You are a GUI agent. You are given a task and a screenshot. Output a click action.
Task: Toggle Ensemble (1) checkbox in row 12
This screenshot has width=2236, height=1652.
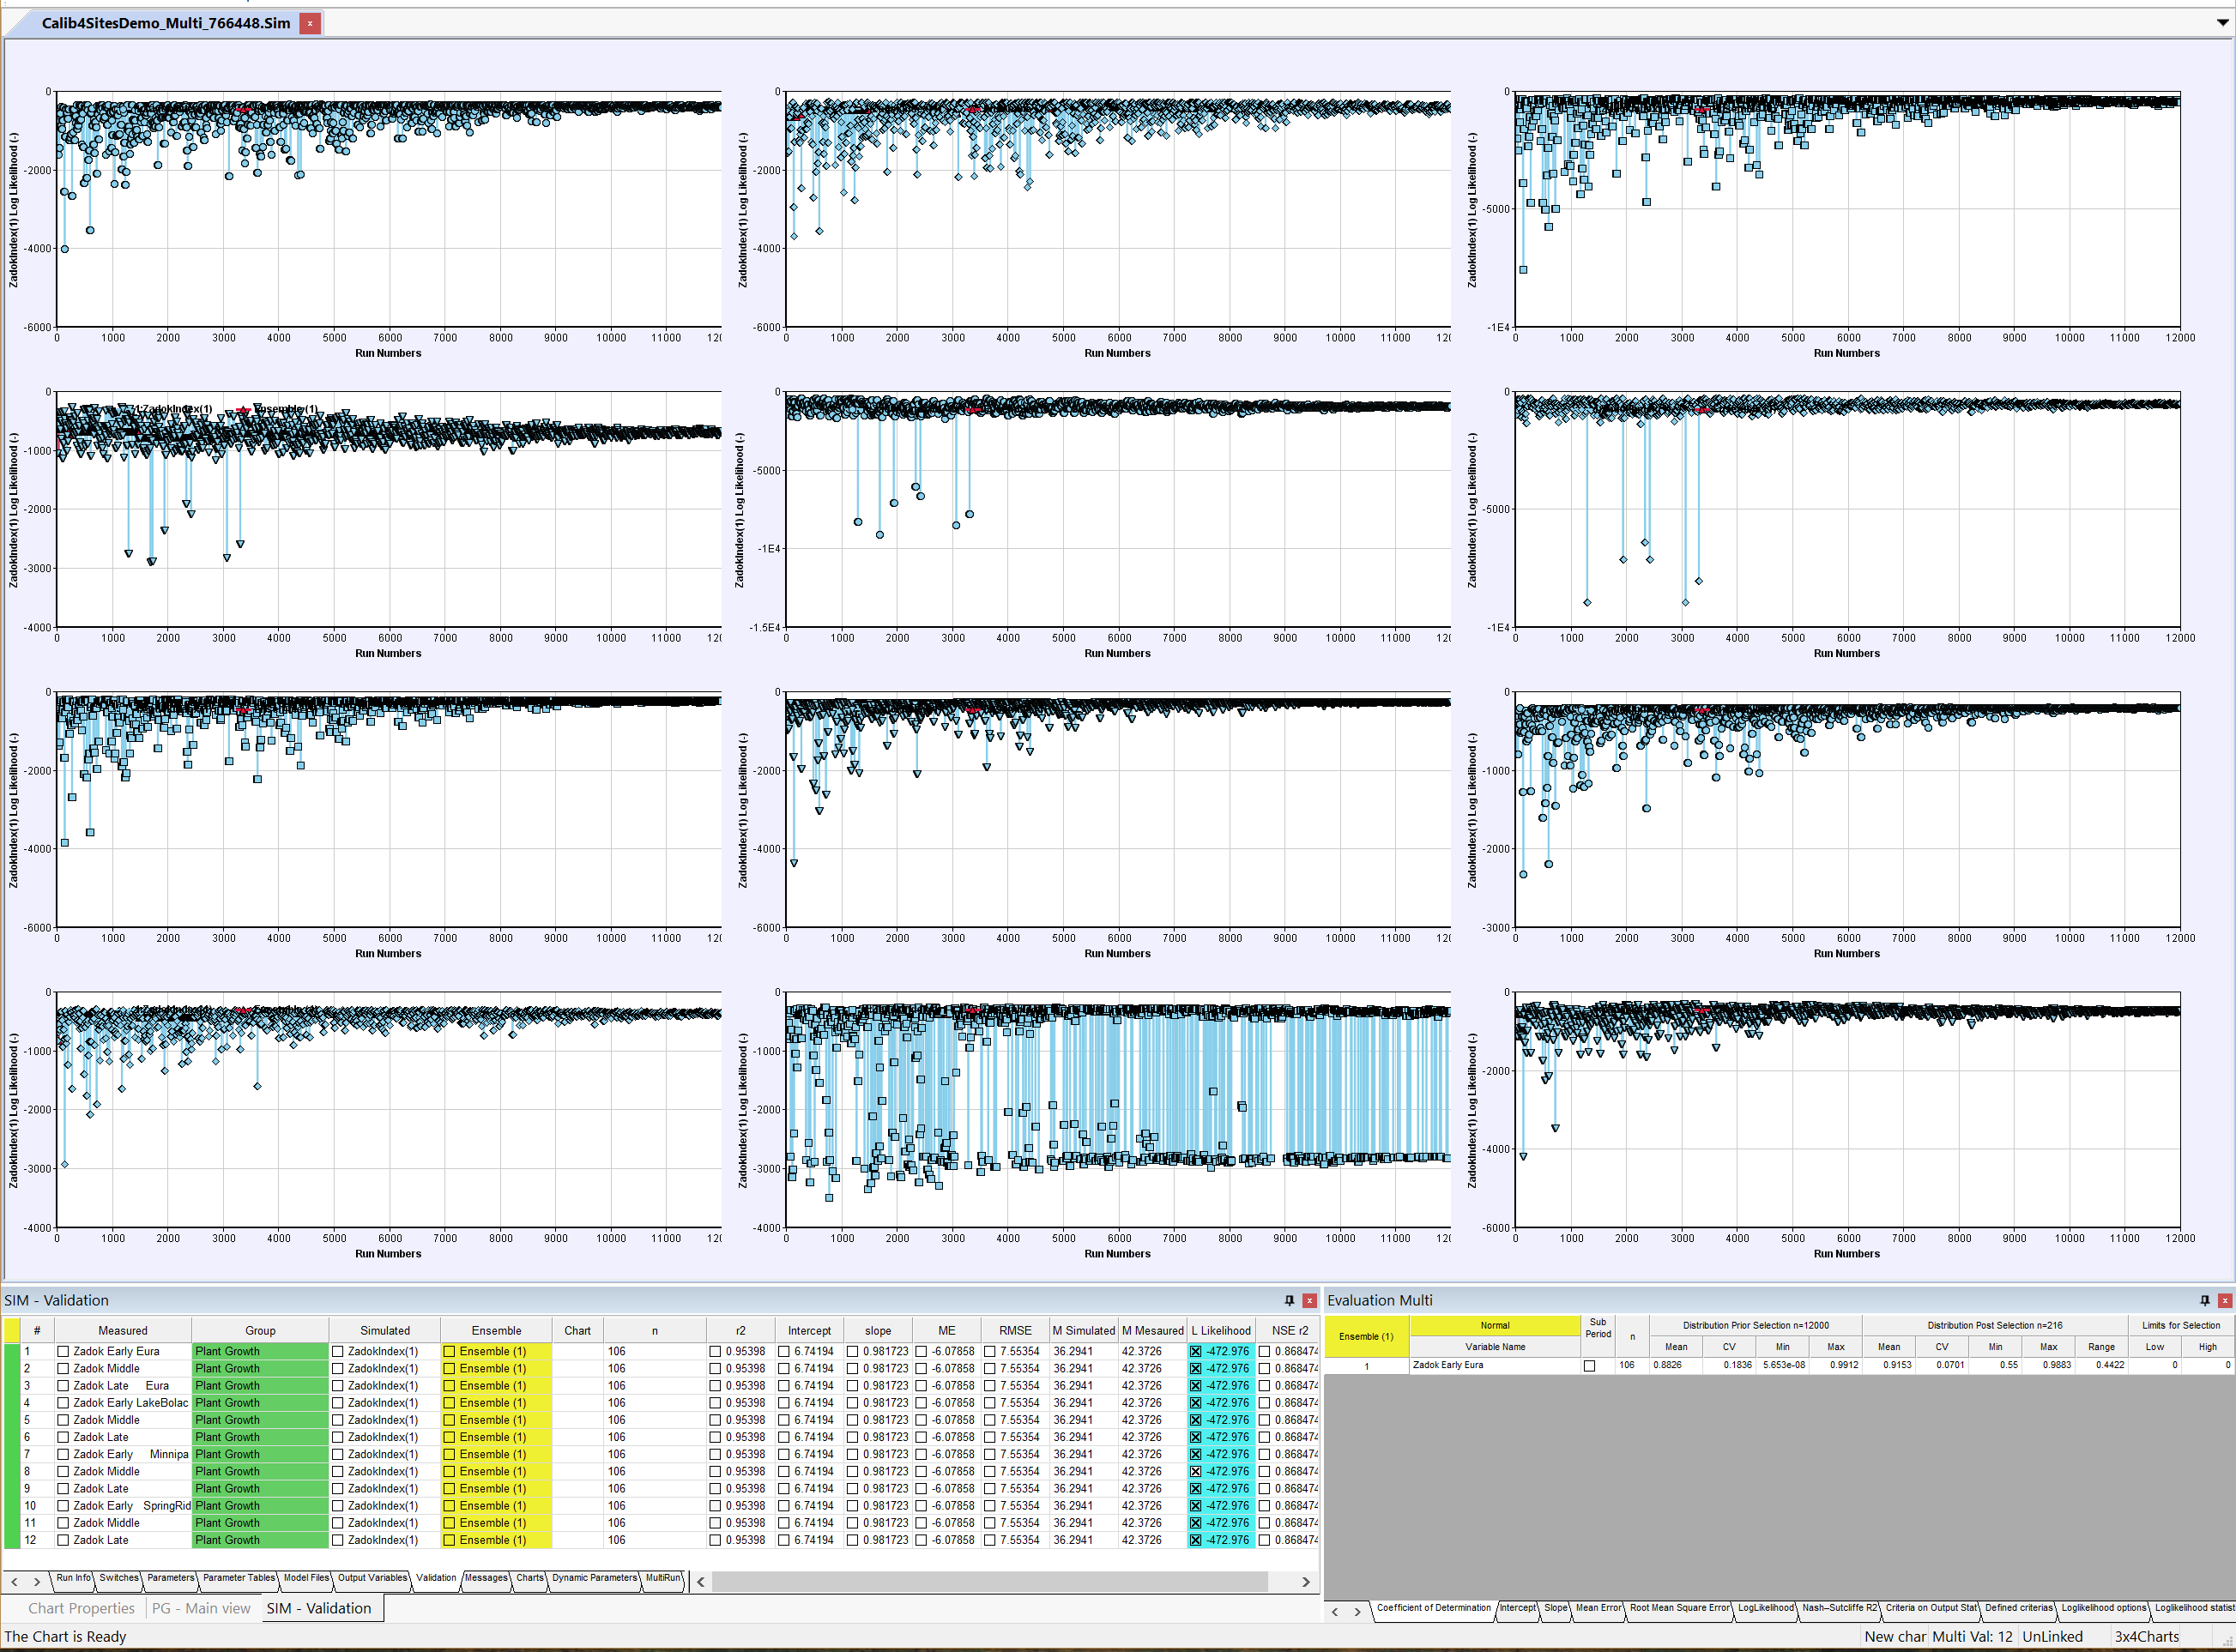[x=450, y=1540]
